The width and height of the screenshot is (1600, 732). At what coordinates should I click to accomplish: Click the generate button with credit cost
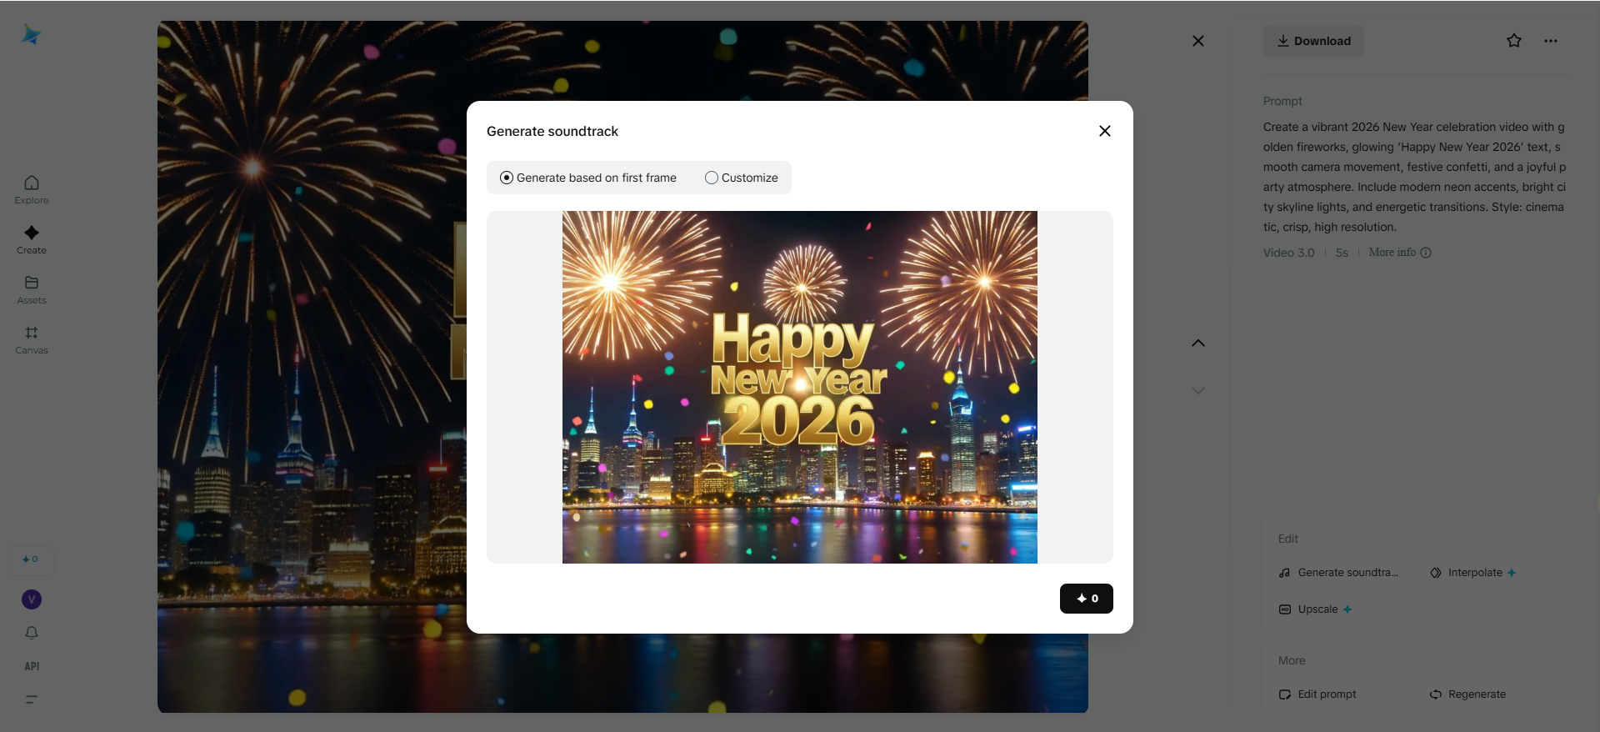pos(1087,599)
